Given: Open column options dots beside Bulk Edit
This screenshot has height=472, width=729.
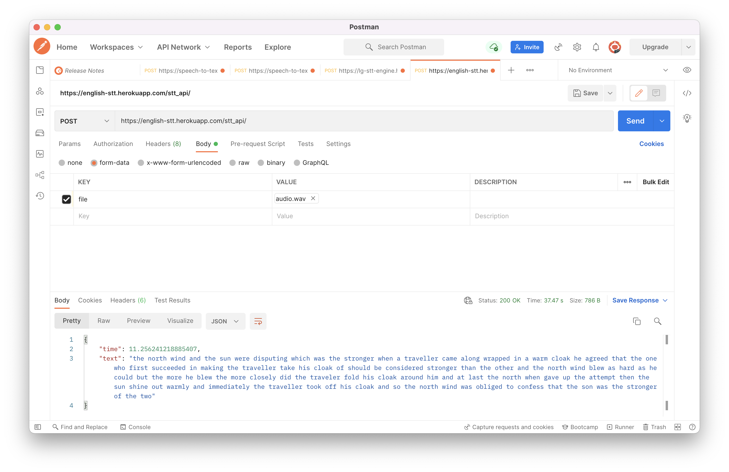Looking at the screenshot, I should click(x=627, y=182).
